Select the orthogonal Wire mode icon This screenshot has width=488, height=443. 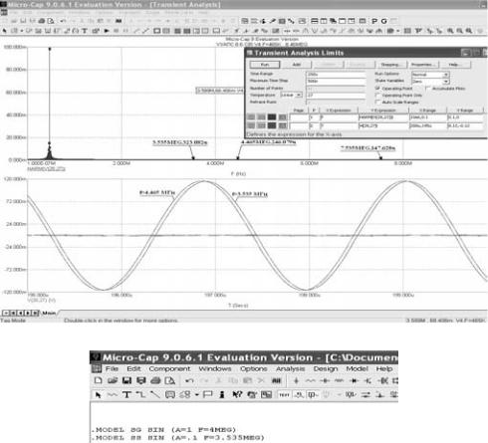[x=140, y=394]
